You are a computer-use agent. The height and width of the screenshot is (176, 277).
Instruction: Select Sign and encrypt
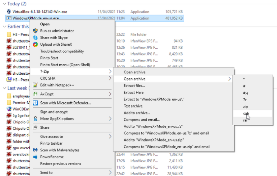(54, 112)
